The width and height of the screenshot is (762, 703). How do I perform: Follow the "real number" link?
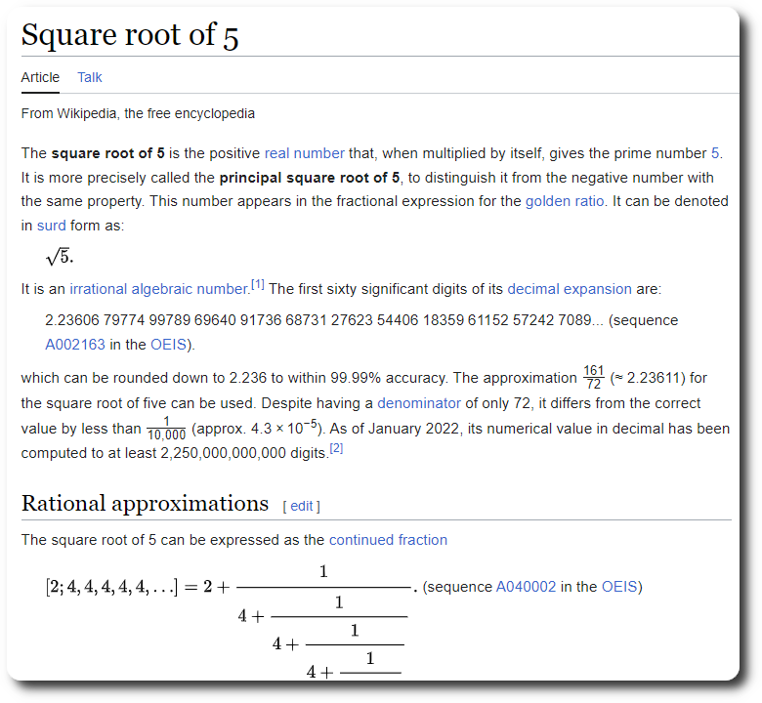[304, 153]
